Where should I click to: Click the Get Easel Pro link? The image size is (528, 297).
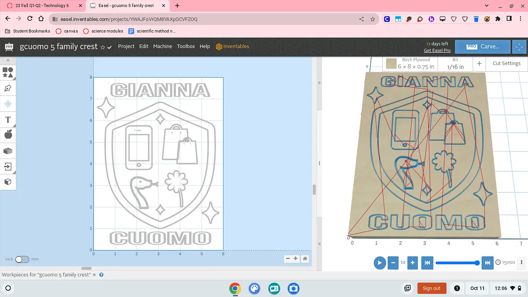point(437,51)
